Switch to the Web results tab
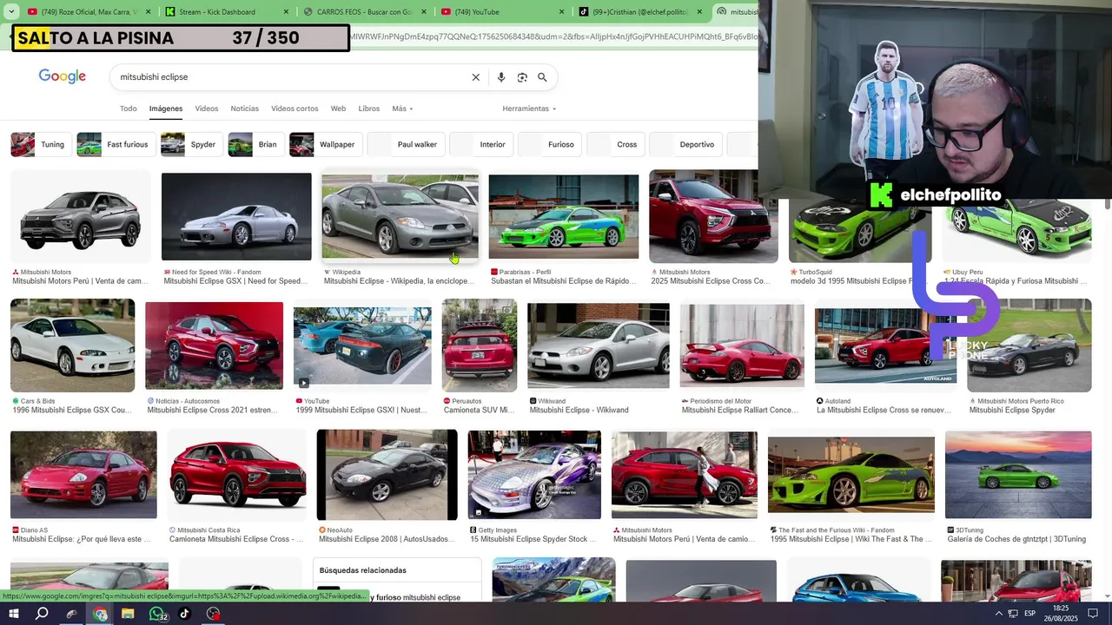 point(338,109)
